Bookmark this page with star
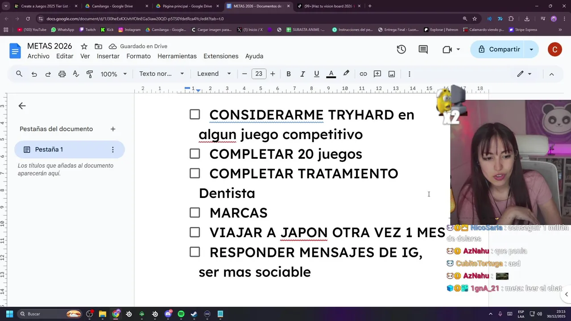571x321 pixels. pyautogui.click(x=475, y=19)
